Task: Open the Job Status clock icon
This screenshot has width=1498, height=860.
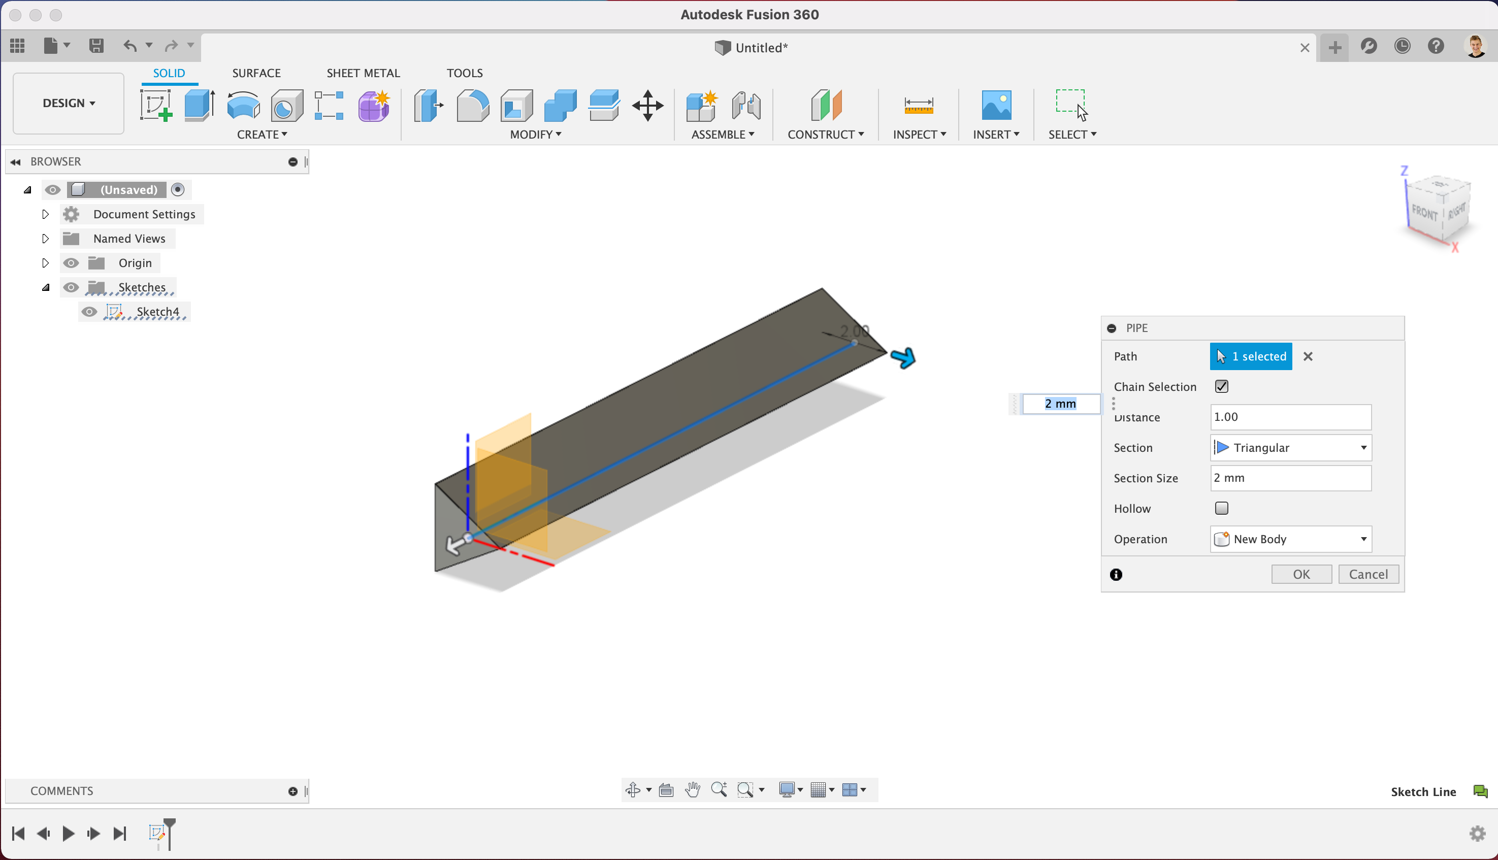Action: 1403,46
